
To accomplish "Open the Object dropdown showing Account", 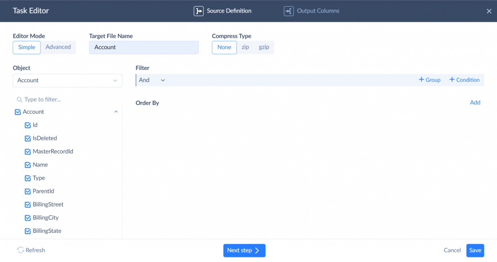I will 67,80.
